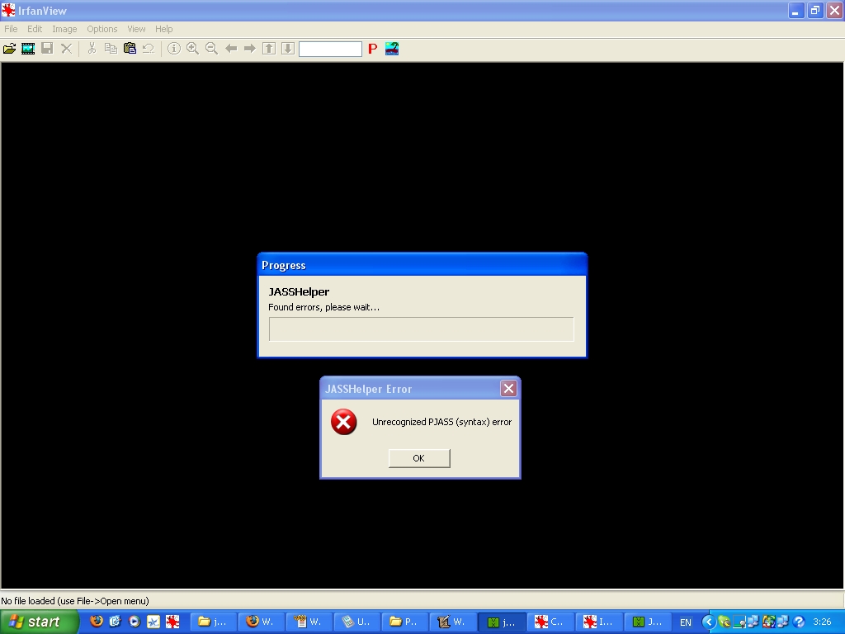Switch to the green 'J...' taskbar button
Screen dimensions: 845x634
click(647, 622)
